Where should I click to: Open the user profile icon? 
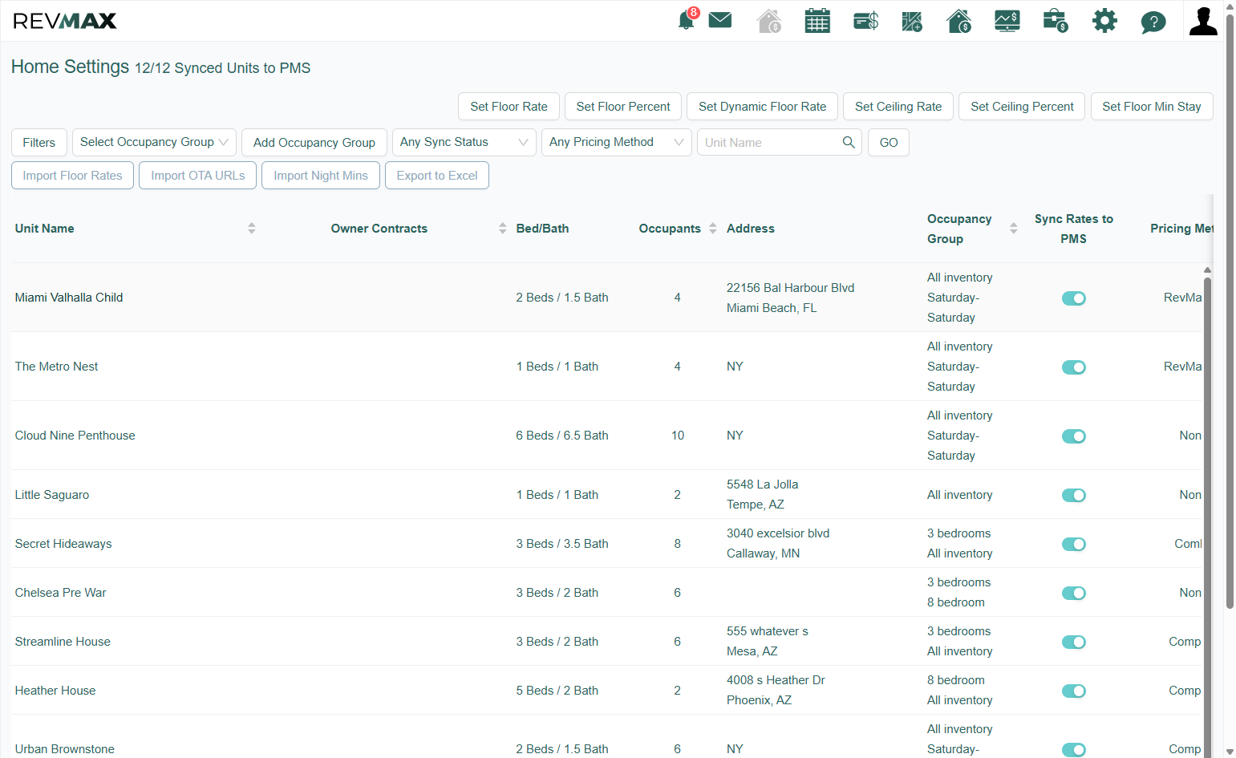tap(1203, 21)
